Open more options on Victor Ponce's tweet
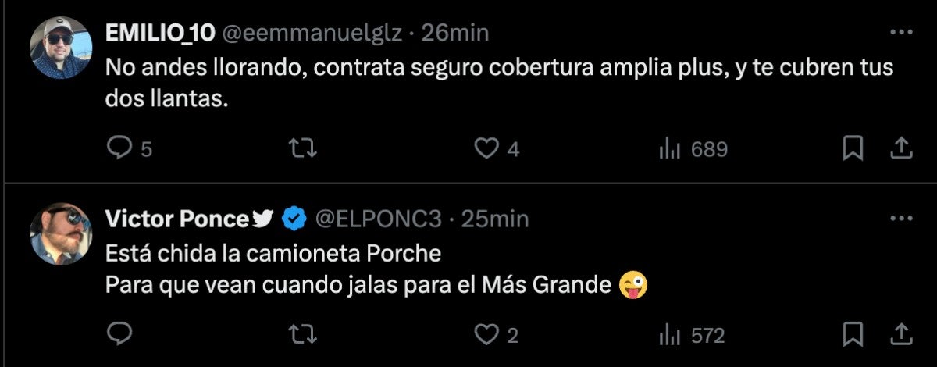937x367 pixels. point(901,219)
